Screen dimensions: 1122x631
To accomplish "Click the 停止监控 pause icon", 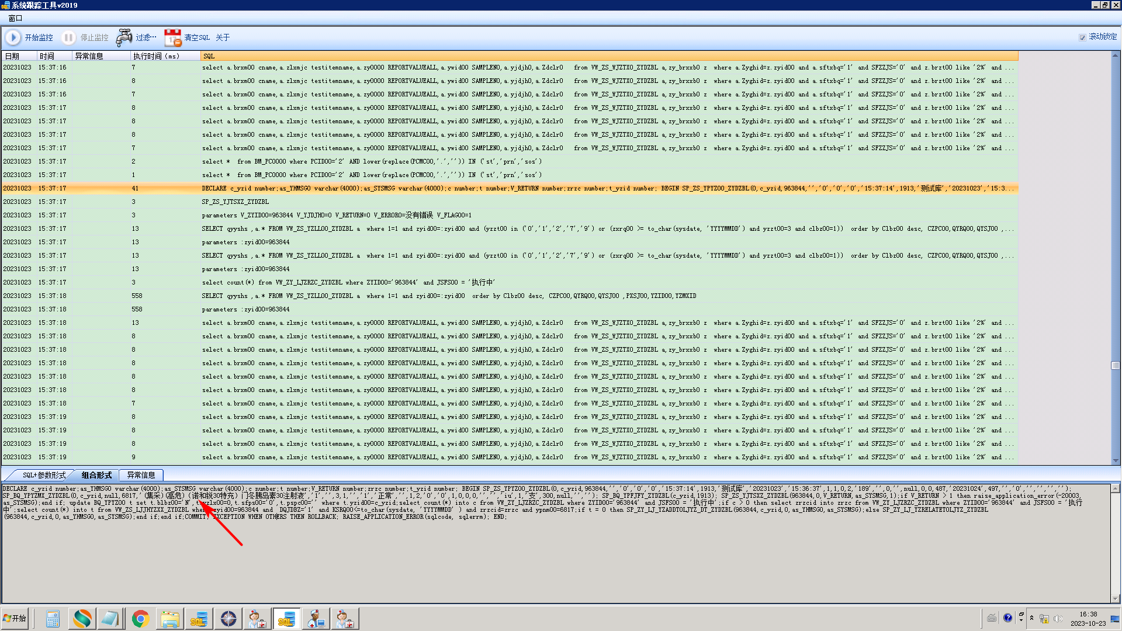I will [x=68, y=37].
